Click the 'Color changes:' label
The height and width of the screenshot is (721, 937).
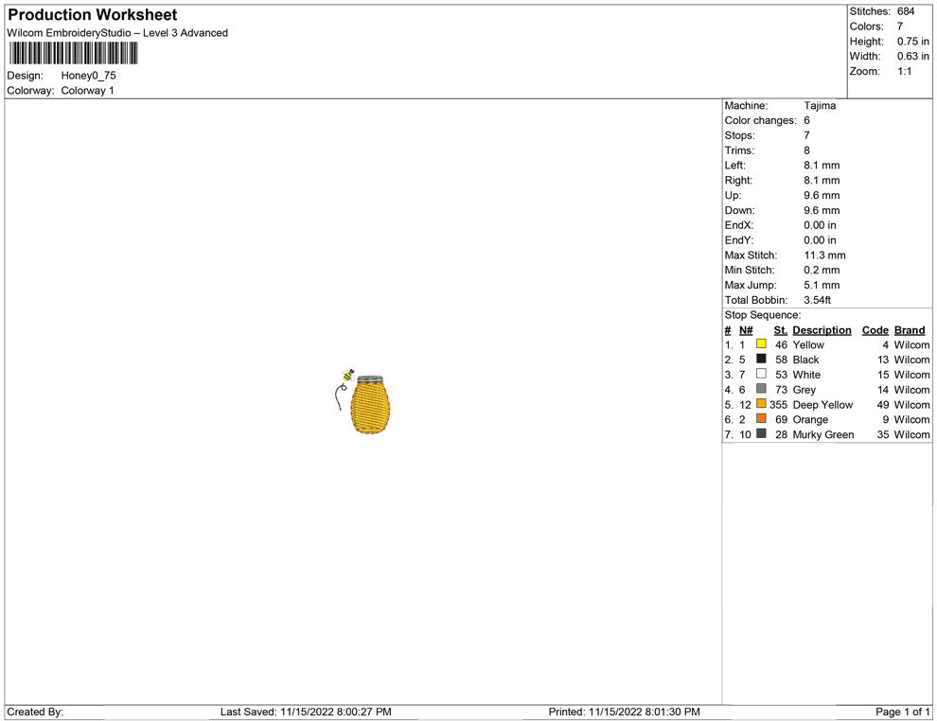761,120
